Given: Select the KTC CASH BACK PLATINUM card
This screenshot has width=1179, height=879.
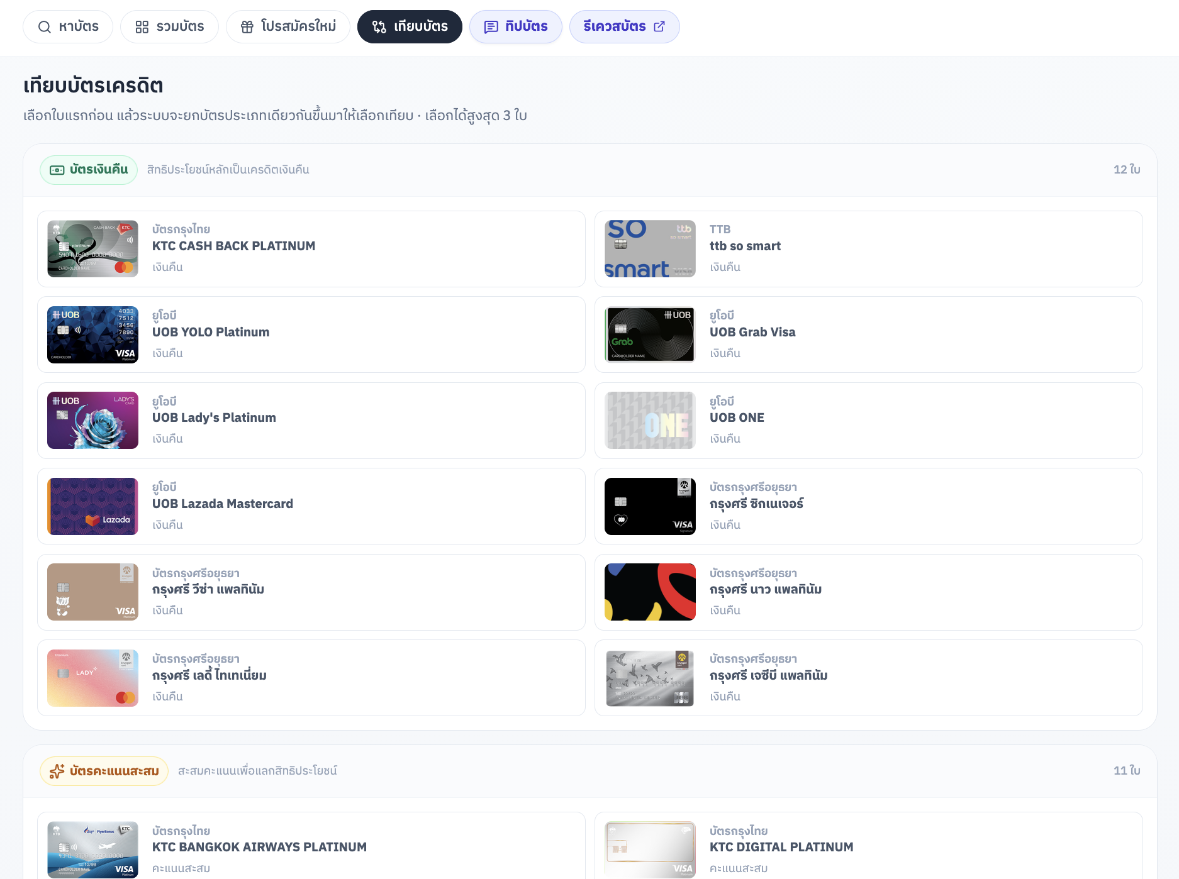Looking at the screenshot, I should point(311,249).
